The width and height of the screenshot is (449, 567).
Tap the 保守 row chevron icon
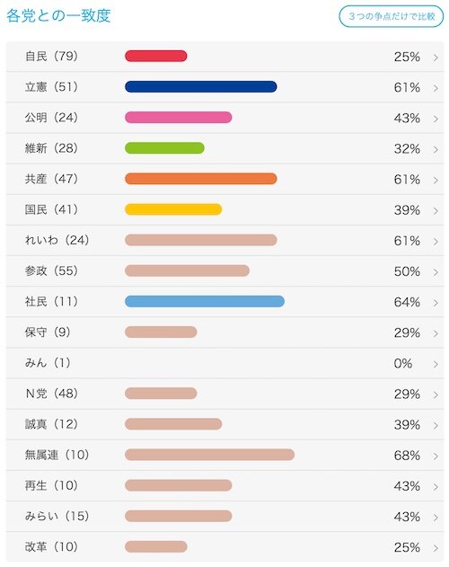pos(436,333)
